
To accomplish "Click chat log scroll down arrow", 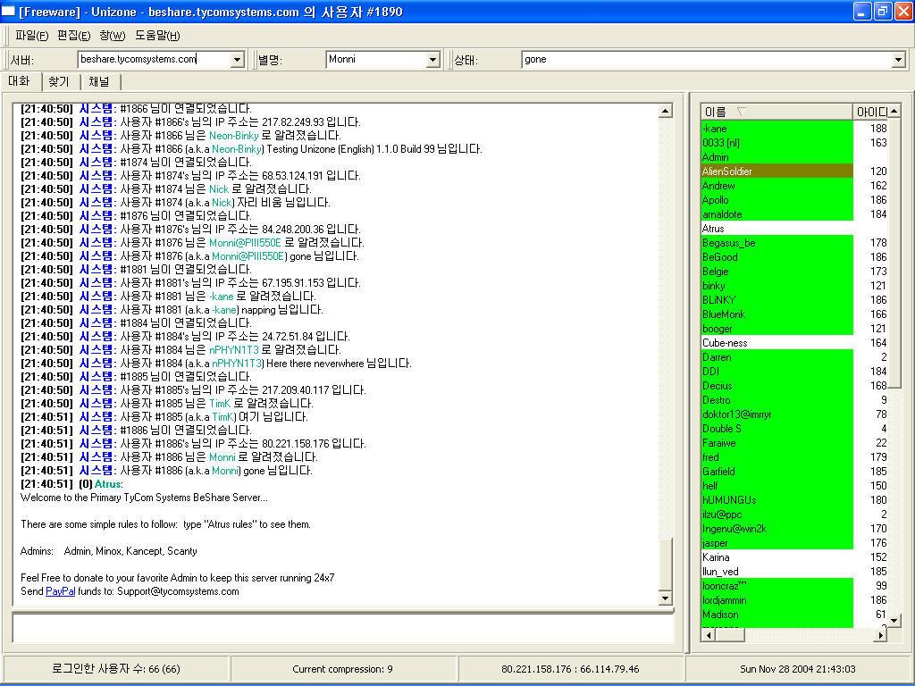I will tap(665, 598).
